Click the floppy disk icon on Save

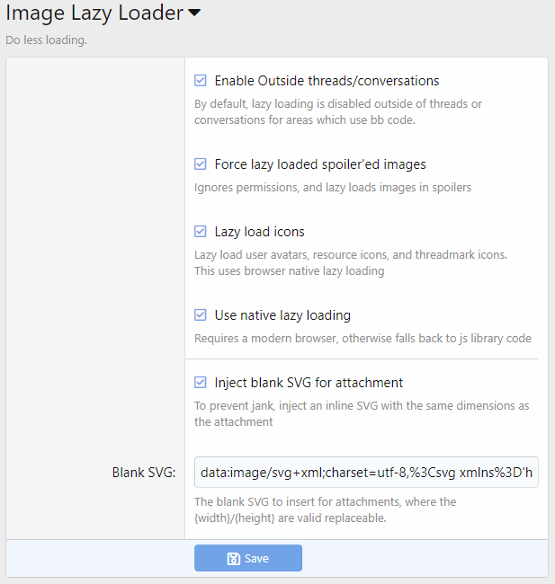point(233,559)
